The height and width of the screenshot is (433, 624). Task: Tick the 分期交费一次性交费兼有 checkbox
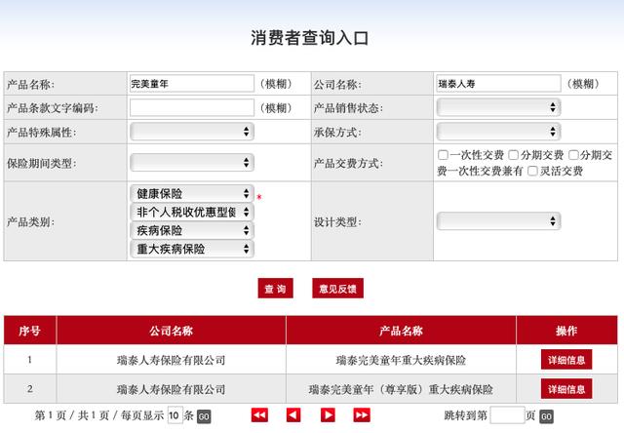coord(573,155)
